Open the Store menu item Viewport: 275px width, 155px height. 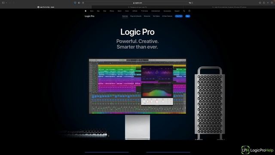[92, 11]
